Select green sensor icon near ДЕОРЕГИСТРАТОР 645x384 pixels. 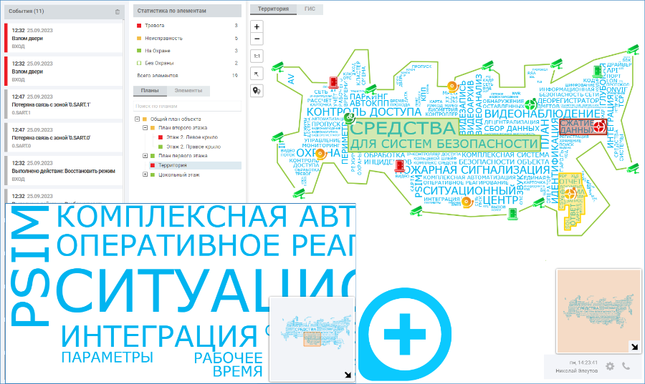(532, 103)
